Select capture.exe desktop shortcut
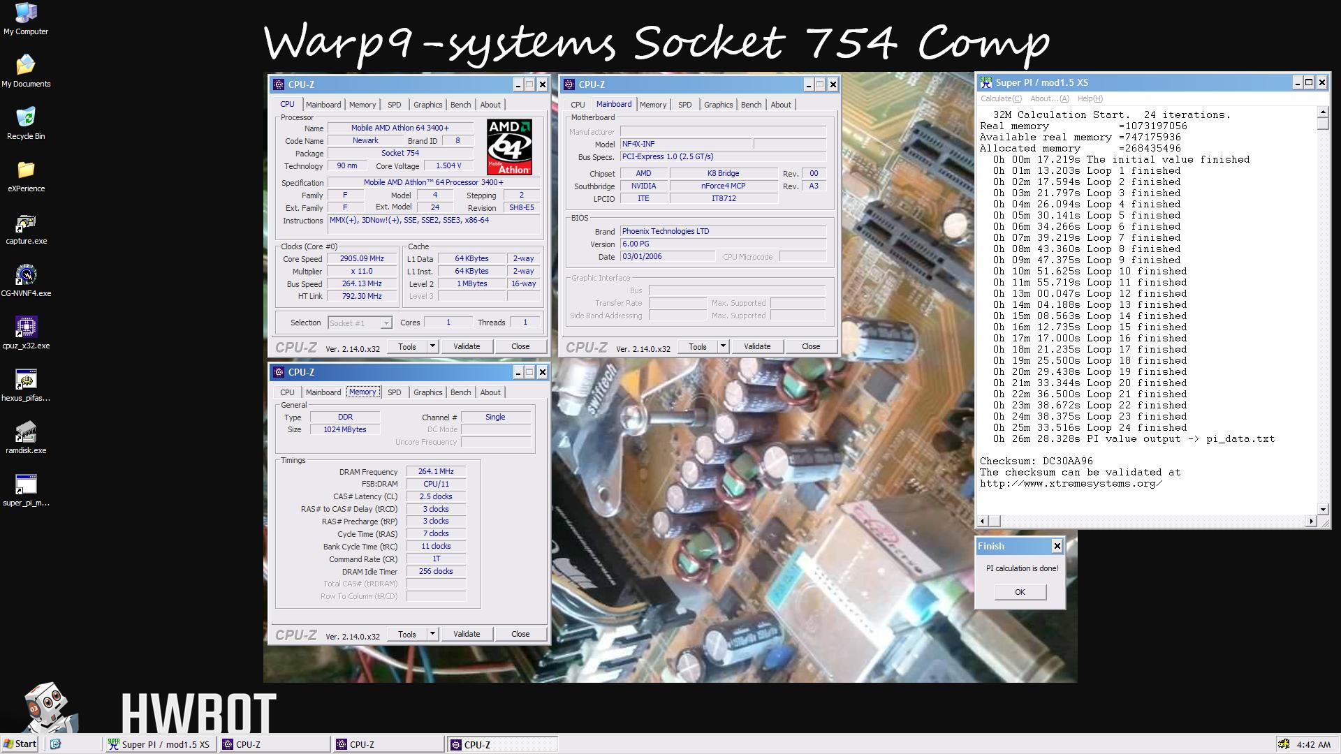This screenshot has height=754, width=1341. click(x=26, y=229)
